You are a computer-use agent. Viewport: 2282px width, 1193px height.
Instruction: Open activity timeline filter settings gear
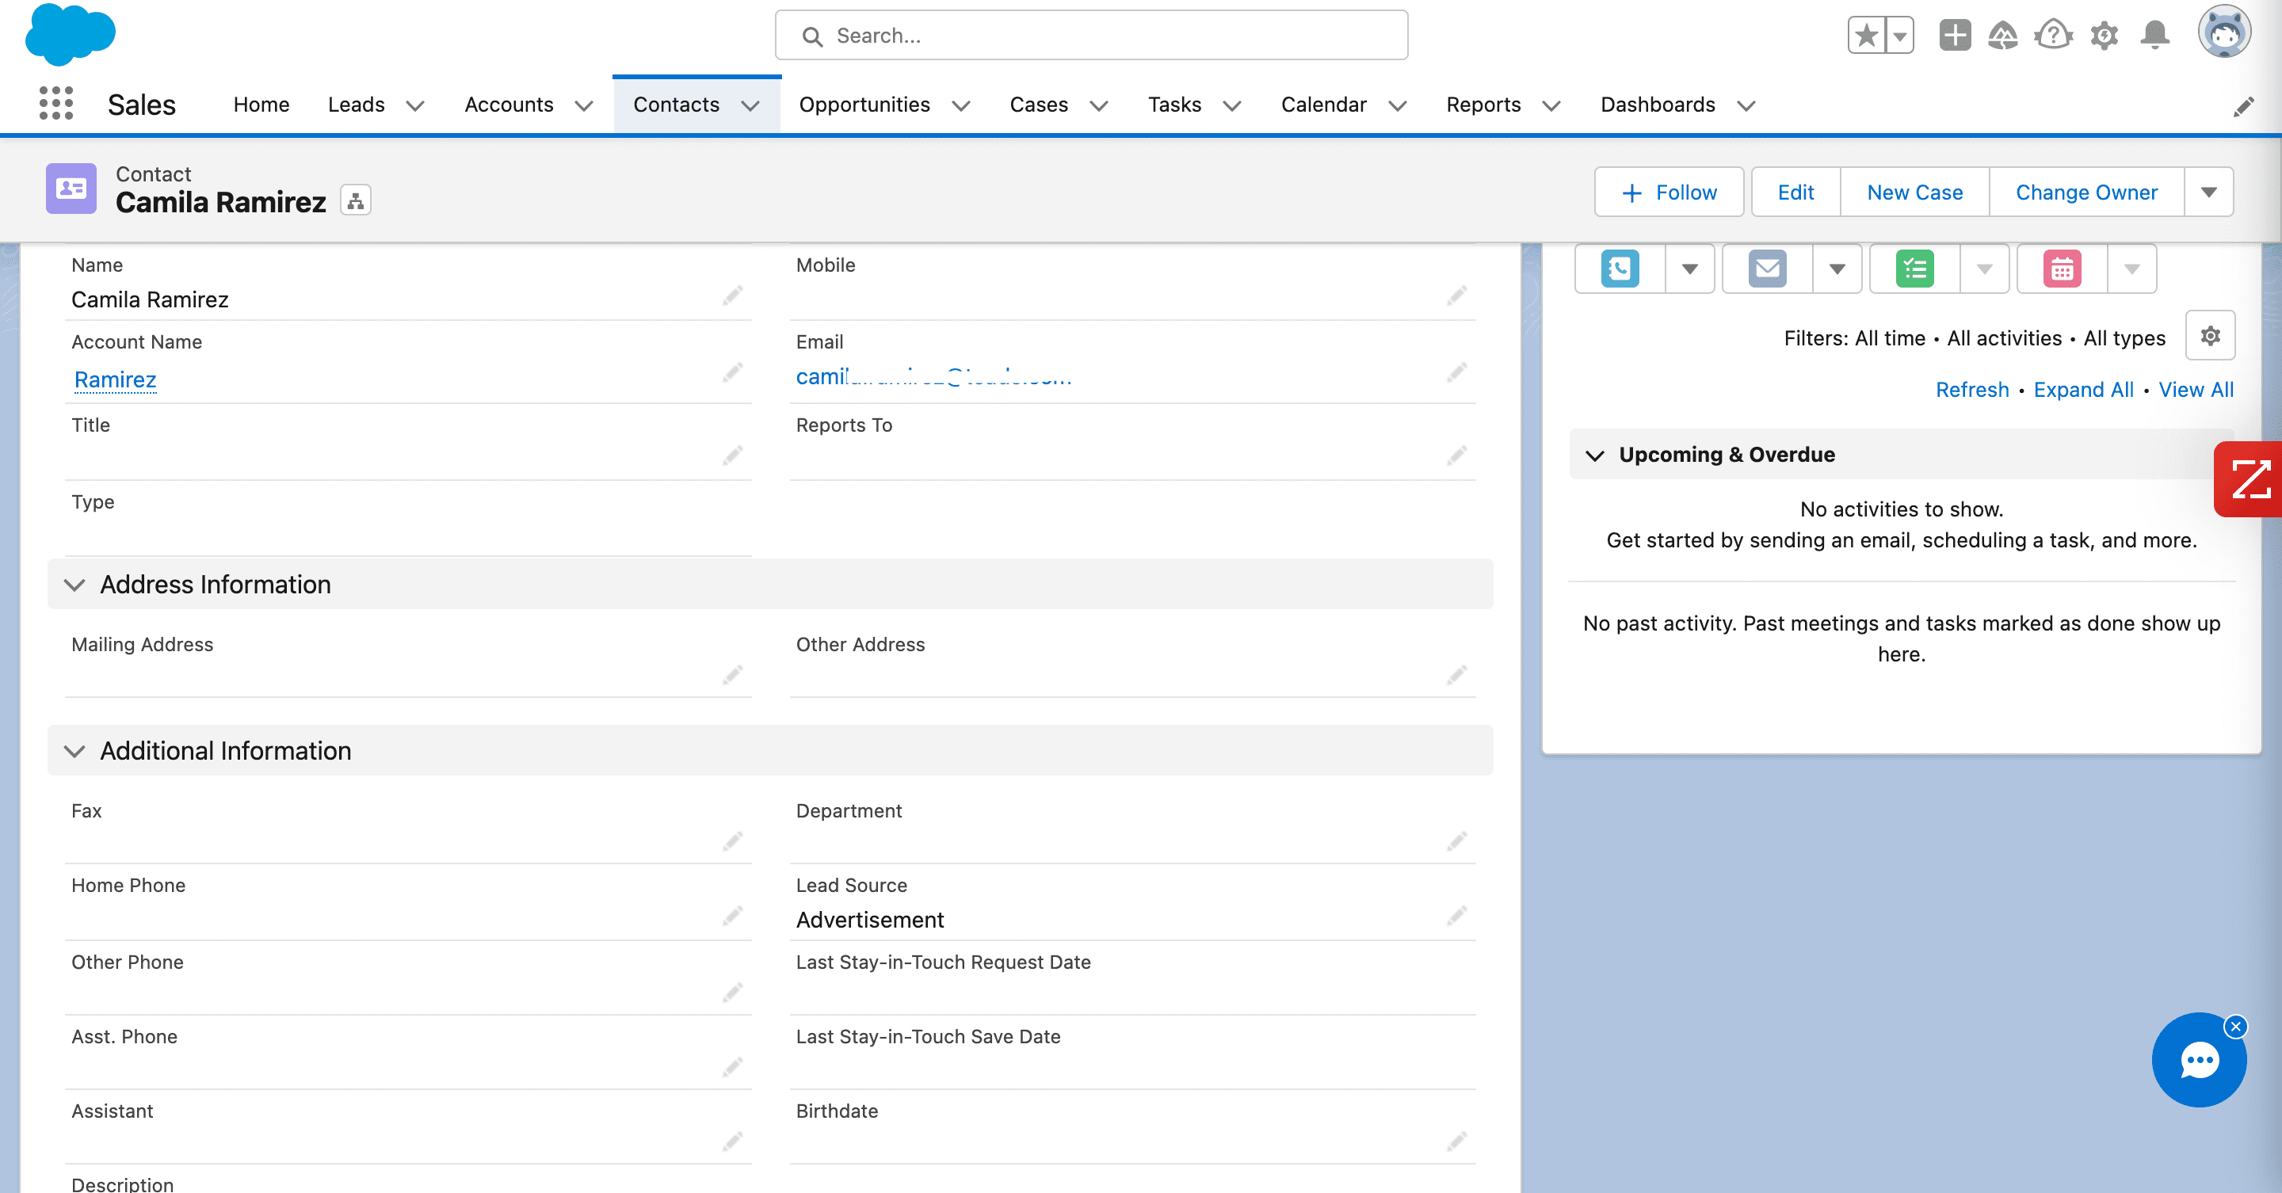tap(2210, 336)
